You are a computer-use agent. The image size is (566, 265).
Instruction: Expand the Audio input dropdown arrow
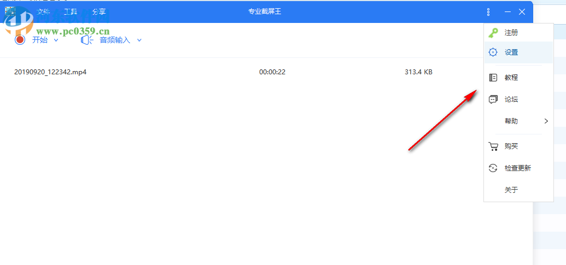tap(139, 40)
